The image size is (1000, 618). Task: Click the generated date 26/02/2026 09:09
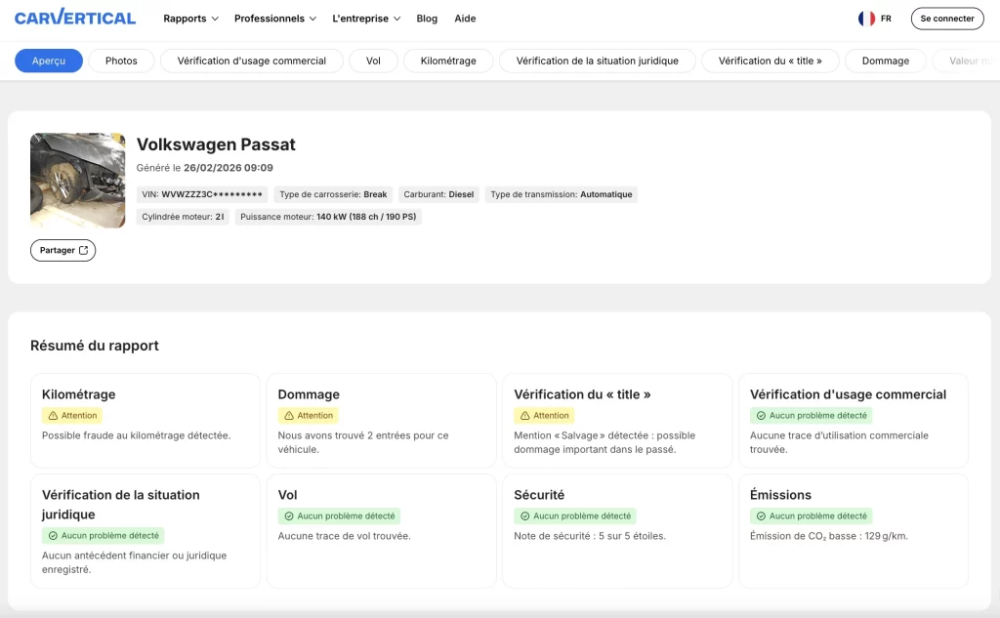point(229,168)
